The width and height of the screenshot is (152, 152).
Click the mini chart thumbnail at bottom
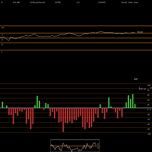point(75,146)
